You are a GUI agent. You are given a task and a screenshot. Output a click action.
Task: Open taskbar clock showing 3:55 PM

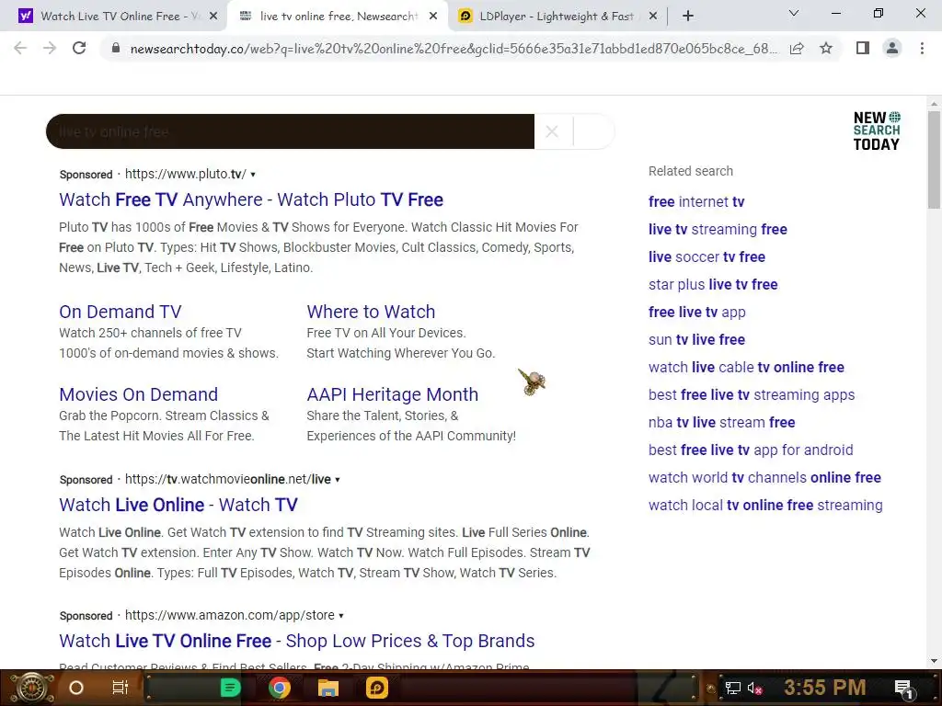[825, 688]
